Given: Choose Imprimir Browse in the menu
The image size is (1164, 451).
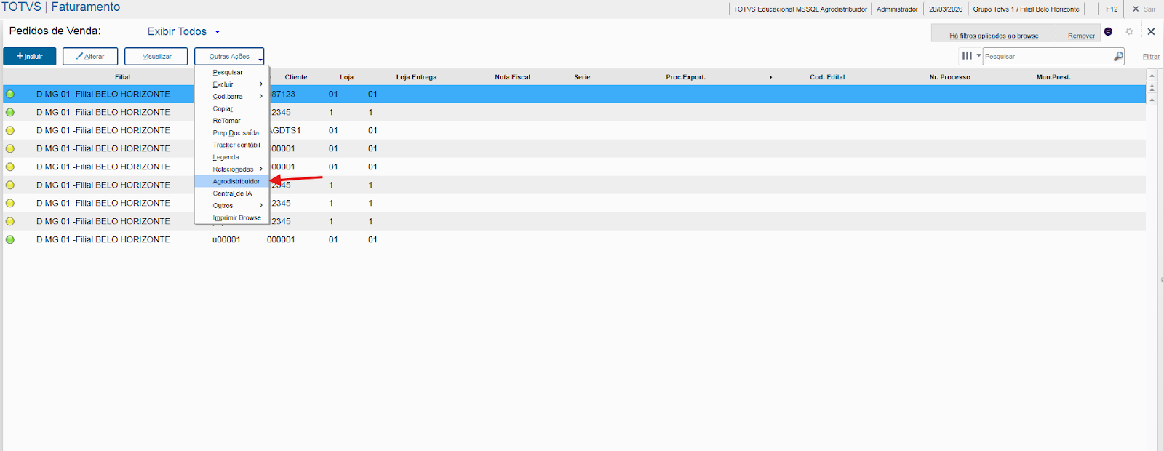Looking at the screenshot, I should (x=236, y=217).
